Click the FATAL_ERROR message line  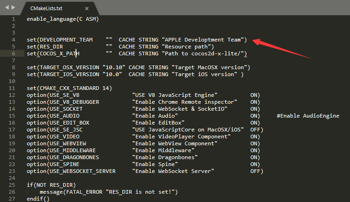coord(108,192)
